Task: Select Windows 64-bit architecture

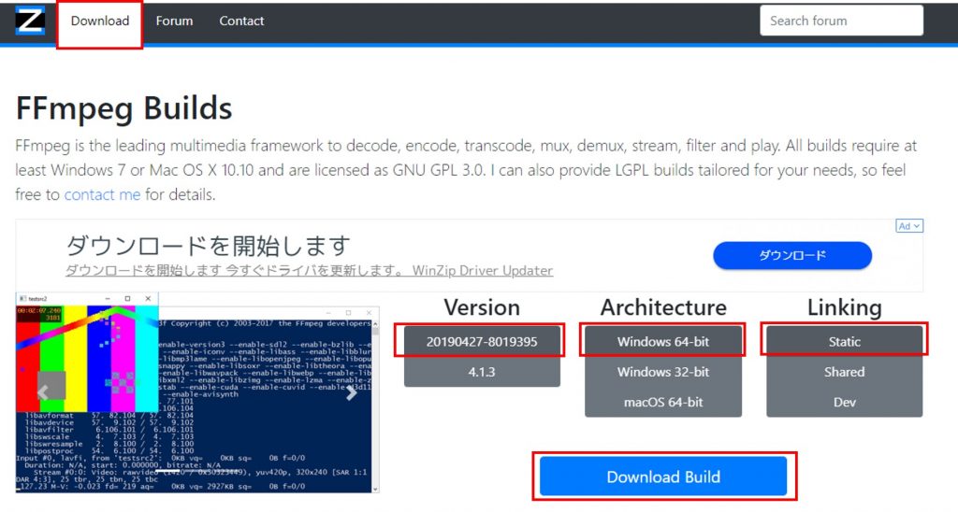Action: (662, 342)
